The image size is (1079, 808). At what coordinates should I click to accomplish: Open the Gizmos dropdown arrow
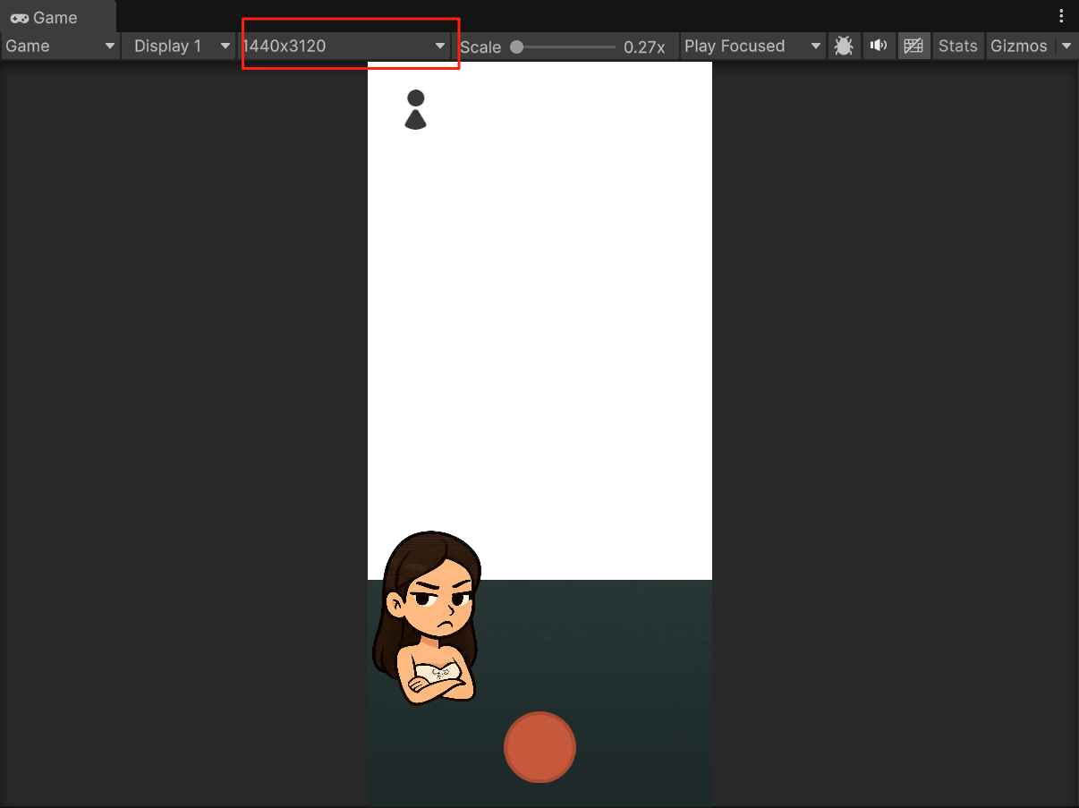(x=1066, y=46)
